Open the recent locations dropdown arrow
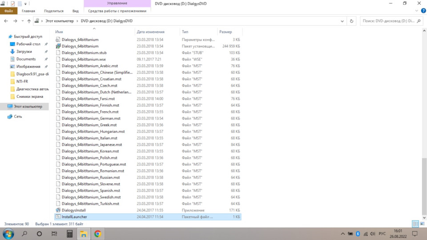 23,21
